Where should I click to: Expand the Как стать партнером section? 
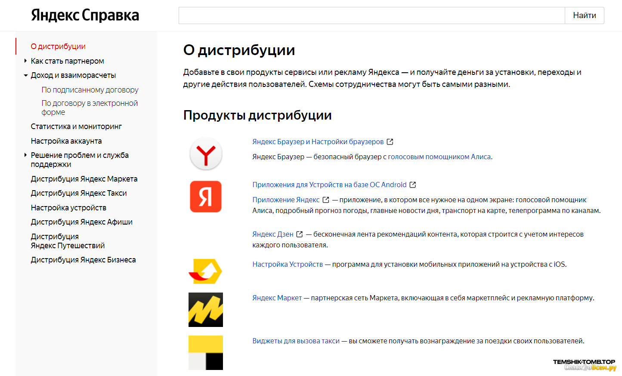coord(25,61)
